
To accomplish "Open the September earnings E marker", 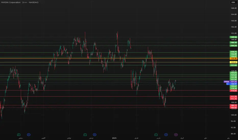I will pos(19,135).
